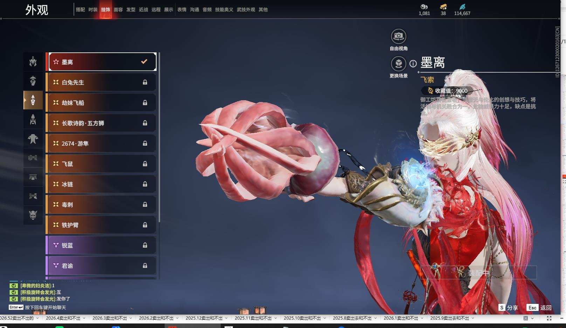This screenshot has width=566, height=328.
Task: Click the fullscreen icon in bottom bar
Action: (549, 318)
